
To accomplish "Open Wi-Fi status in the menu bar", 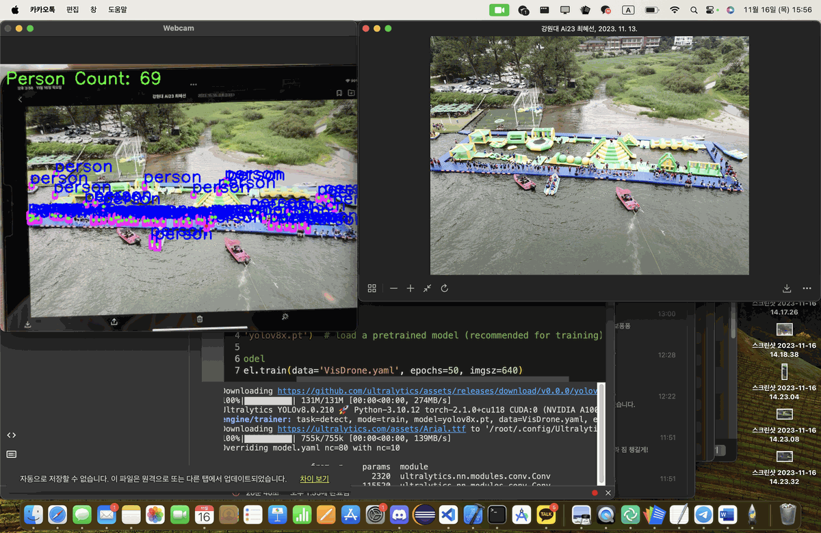I will tap(675, 10).
